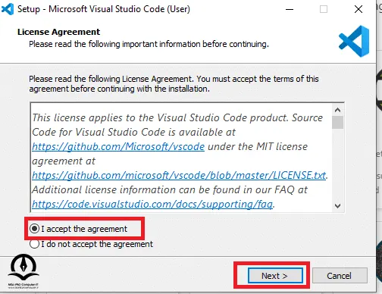Click the setup window title text
The height and width of the screenshot is (294, 382).
tap(104, 9)
